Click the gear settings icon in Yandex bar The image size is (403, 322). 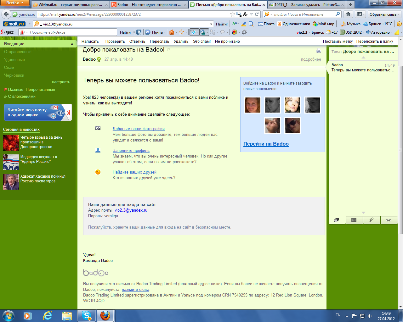click(244, 32)
